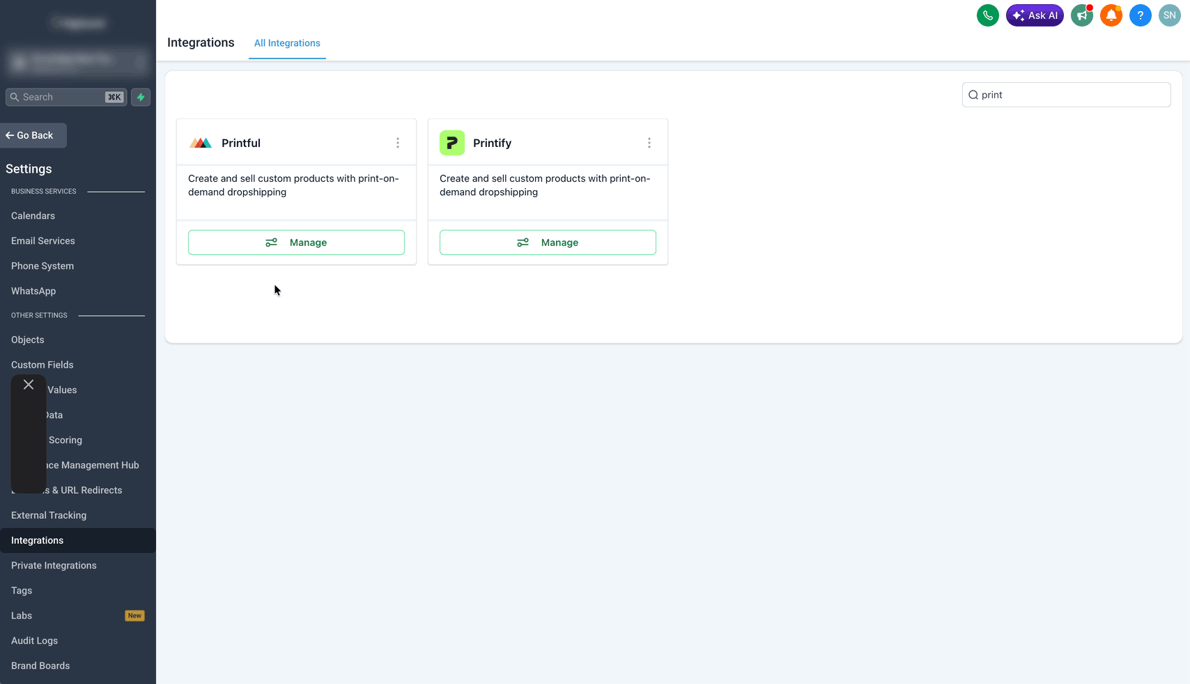The width and height of the screenshot is (1190, 684).
Task: Open the SN user avatar menu
Action: click(1170, 15)
